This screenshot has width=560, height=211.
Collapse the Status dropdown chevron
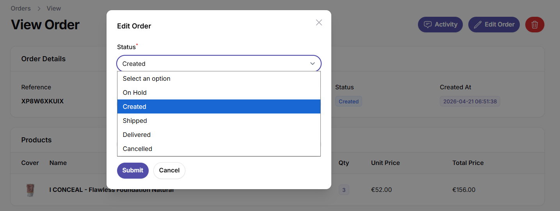pos(313,64)
